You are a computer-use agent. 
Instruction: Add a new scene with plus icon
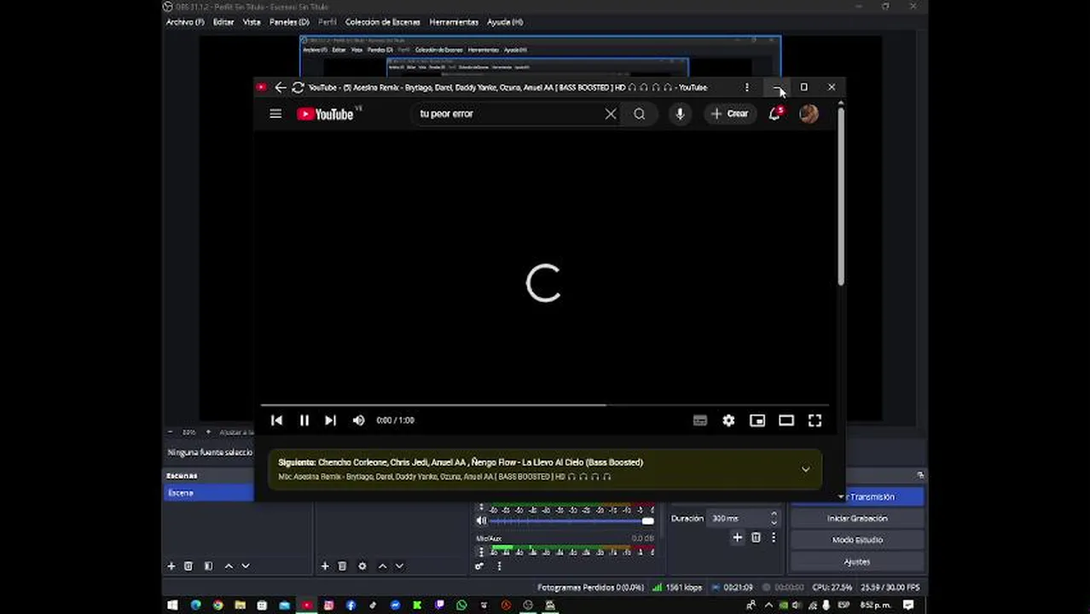click(171, 566)
